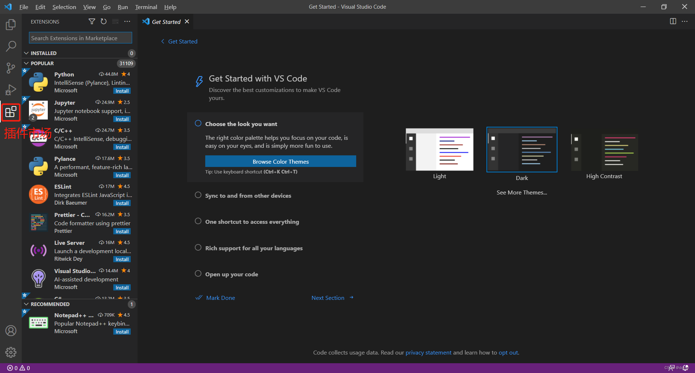This screenshot has width=695, height=373.
Task: Select the Dark theme thumbnail
Action: [x=522, y=150]
